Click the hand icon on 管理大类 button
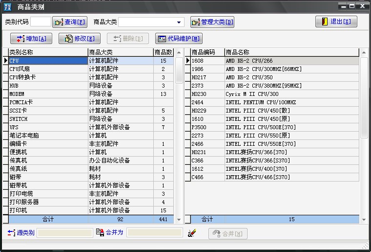Image resolution: width=371 pixels, height=252 pixels. click(x=196, y=23)
